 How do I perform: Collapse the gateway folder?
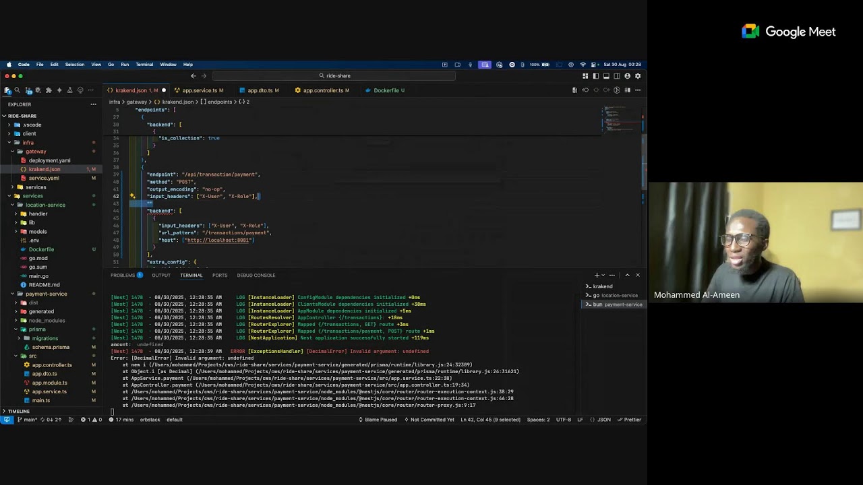click(x=51, y=152)
